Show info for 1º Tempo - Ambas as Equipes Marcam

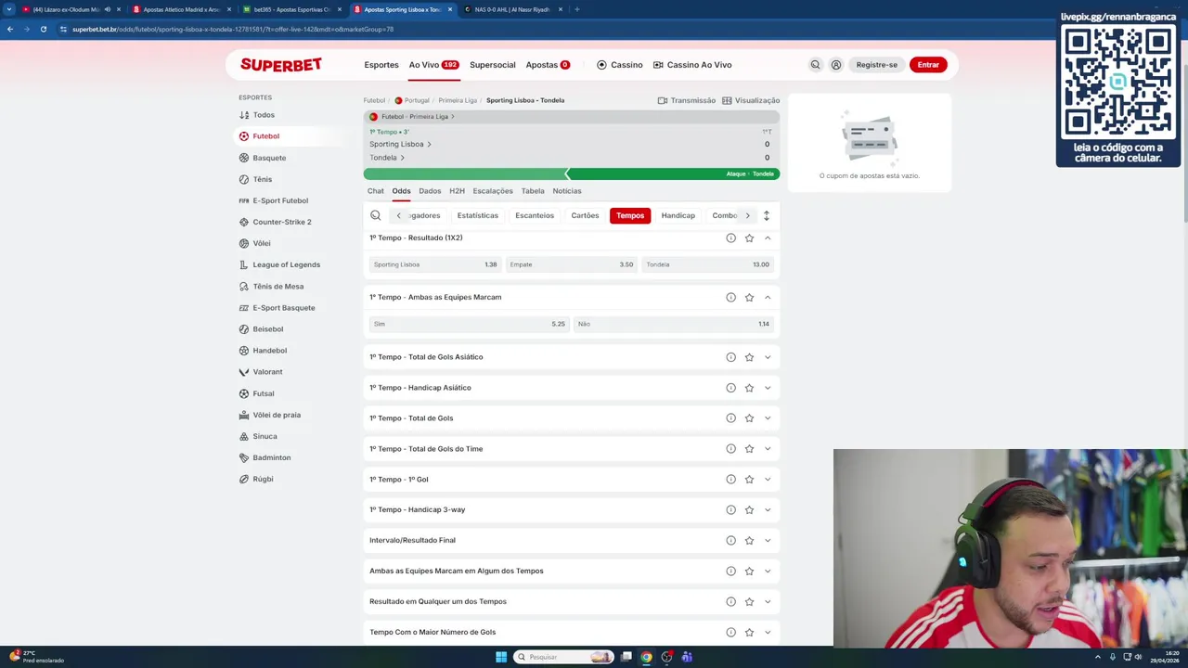(x=730, y=298)
